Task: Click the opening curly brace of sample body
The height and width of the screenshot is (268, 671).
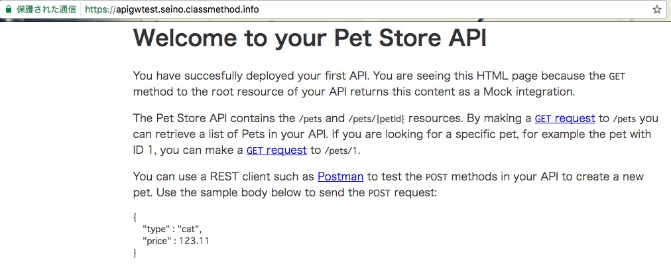Action: click(135, 217)
